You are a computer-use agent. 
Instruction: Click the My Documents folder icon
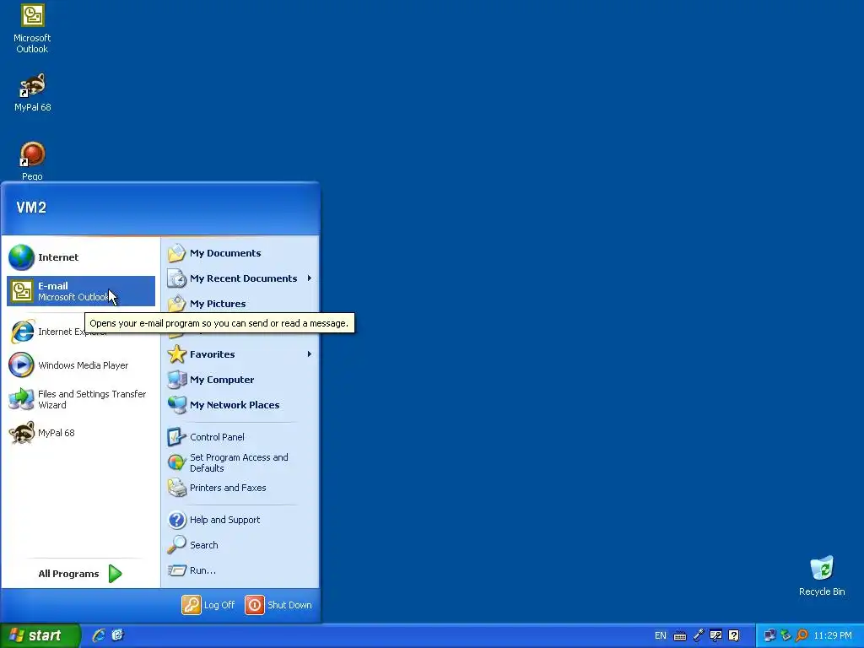(x=177, y=253)
